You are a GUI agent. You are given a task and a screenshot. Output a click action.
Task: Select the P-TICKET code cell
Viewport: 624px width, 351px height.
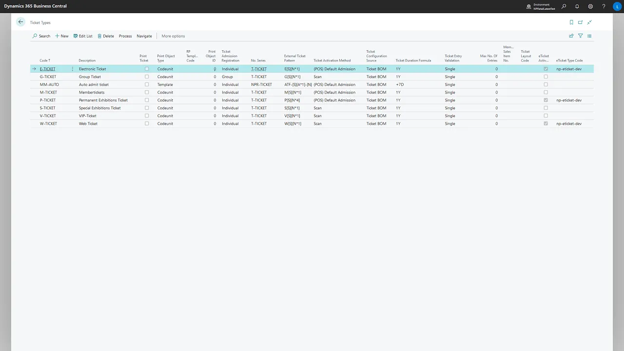click(x=48, y=100)
